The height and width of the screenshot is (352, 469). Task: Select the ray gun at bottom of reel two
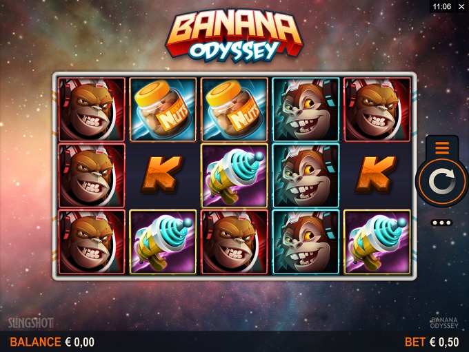pos(163,242)
